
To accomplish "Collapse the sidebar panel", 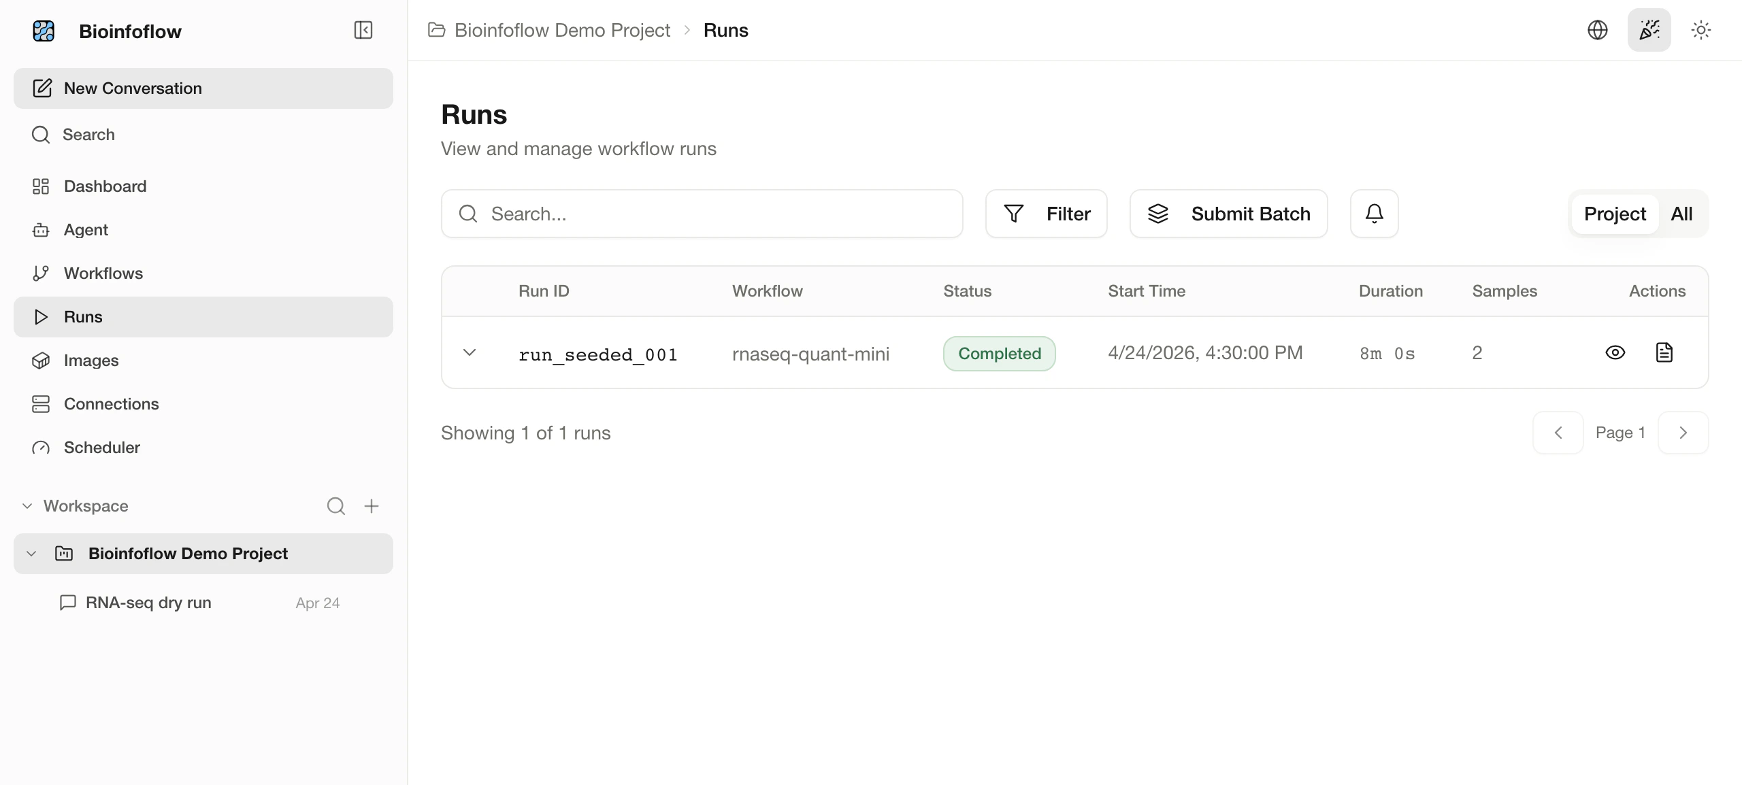I will (x=363, y=30).
